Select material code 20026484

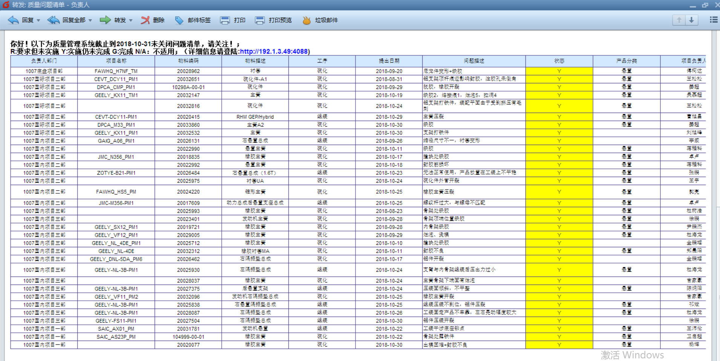tap(188, 173)
